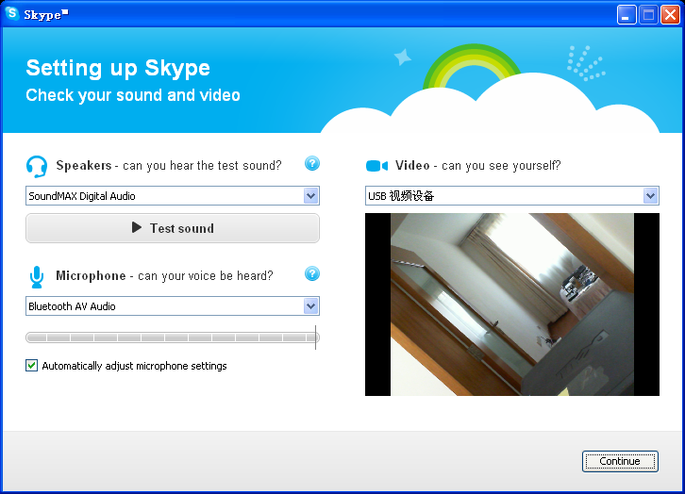Minimize the Skype window
The image size is (685, 494).
[627, 15]
